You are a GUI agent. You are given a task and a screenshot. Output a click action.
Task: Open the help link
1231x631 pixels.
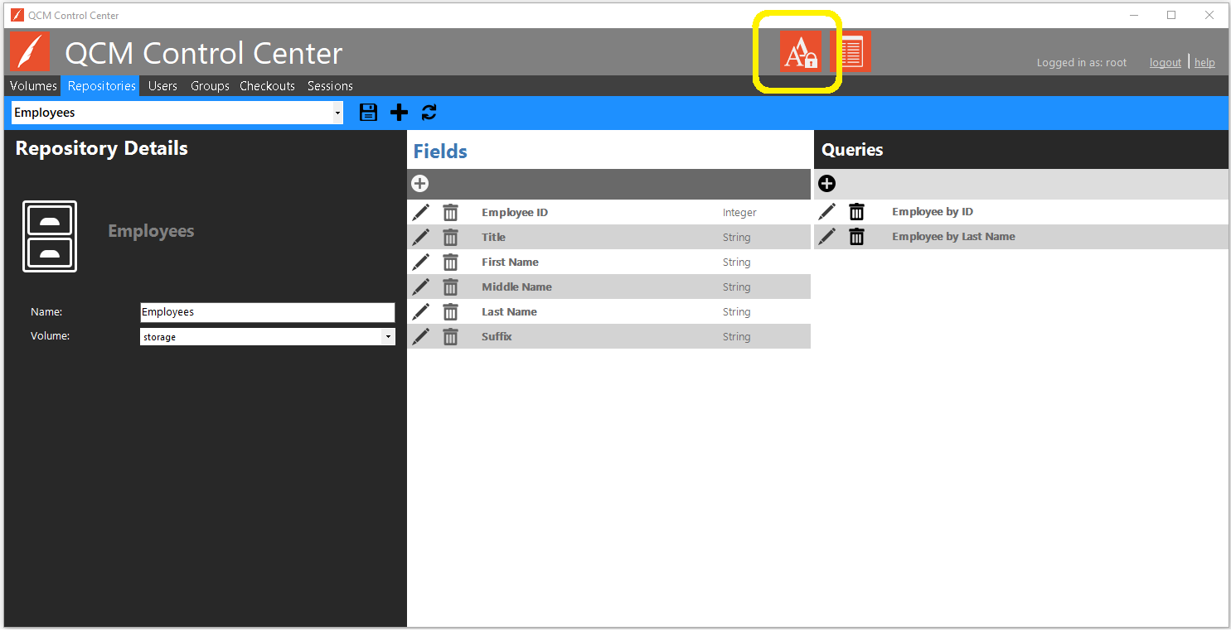coord(1204,63)
